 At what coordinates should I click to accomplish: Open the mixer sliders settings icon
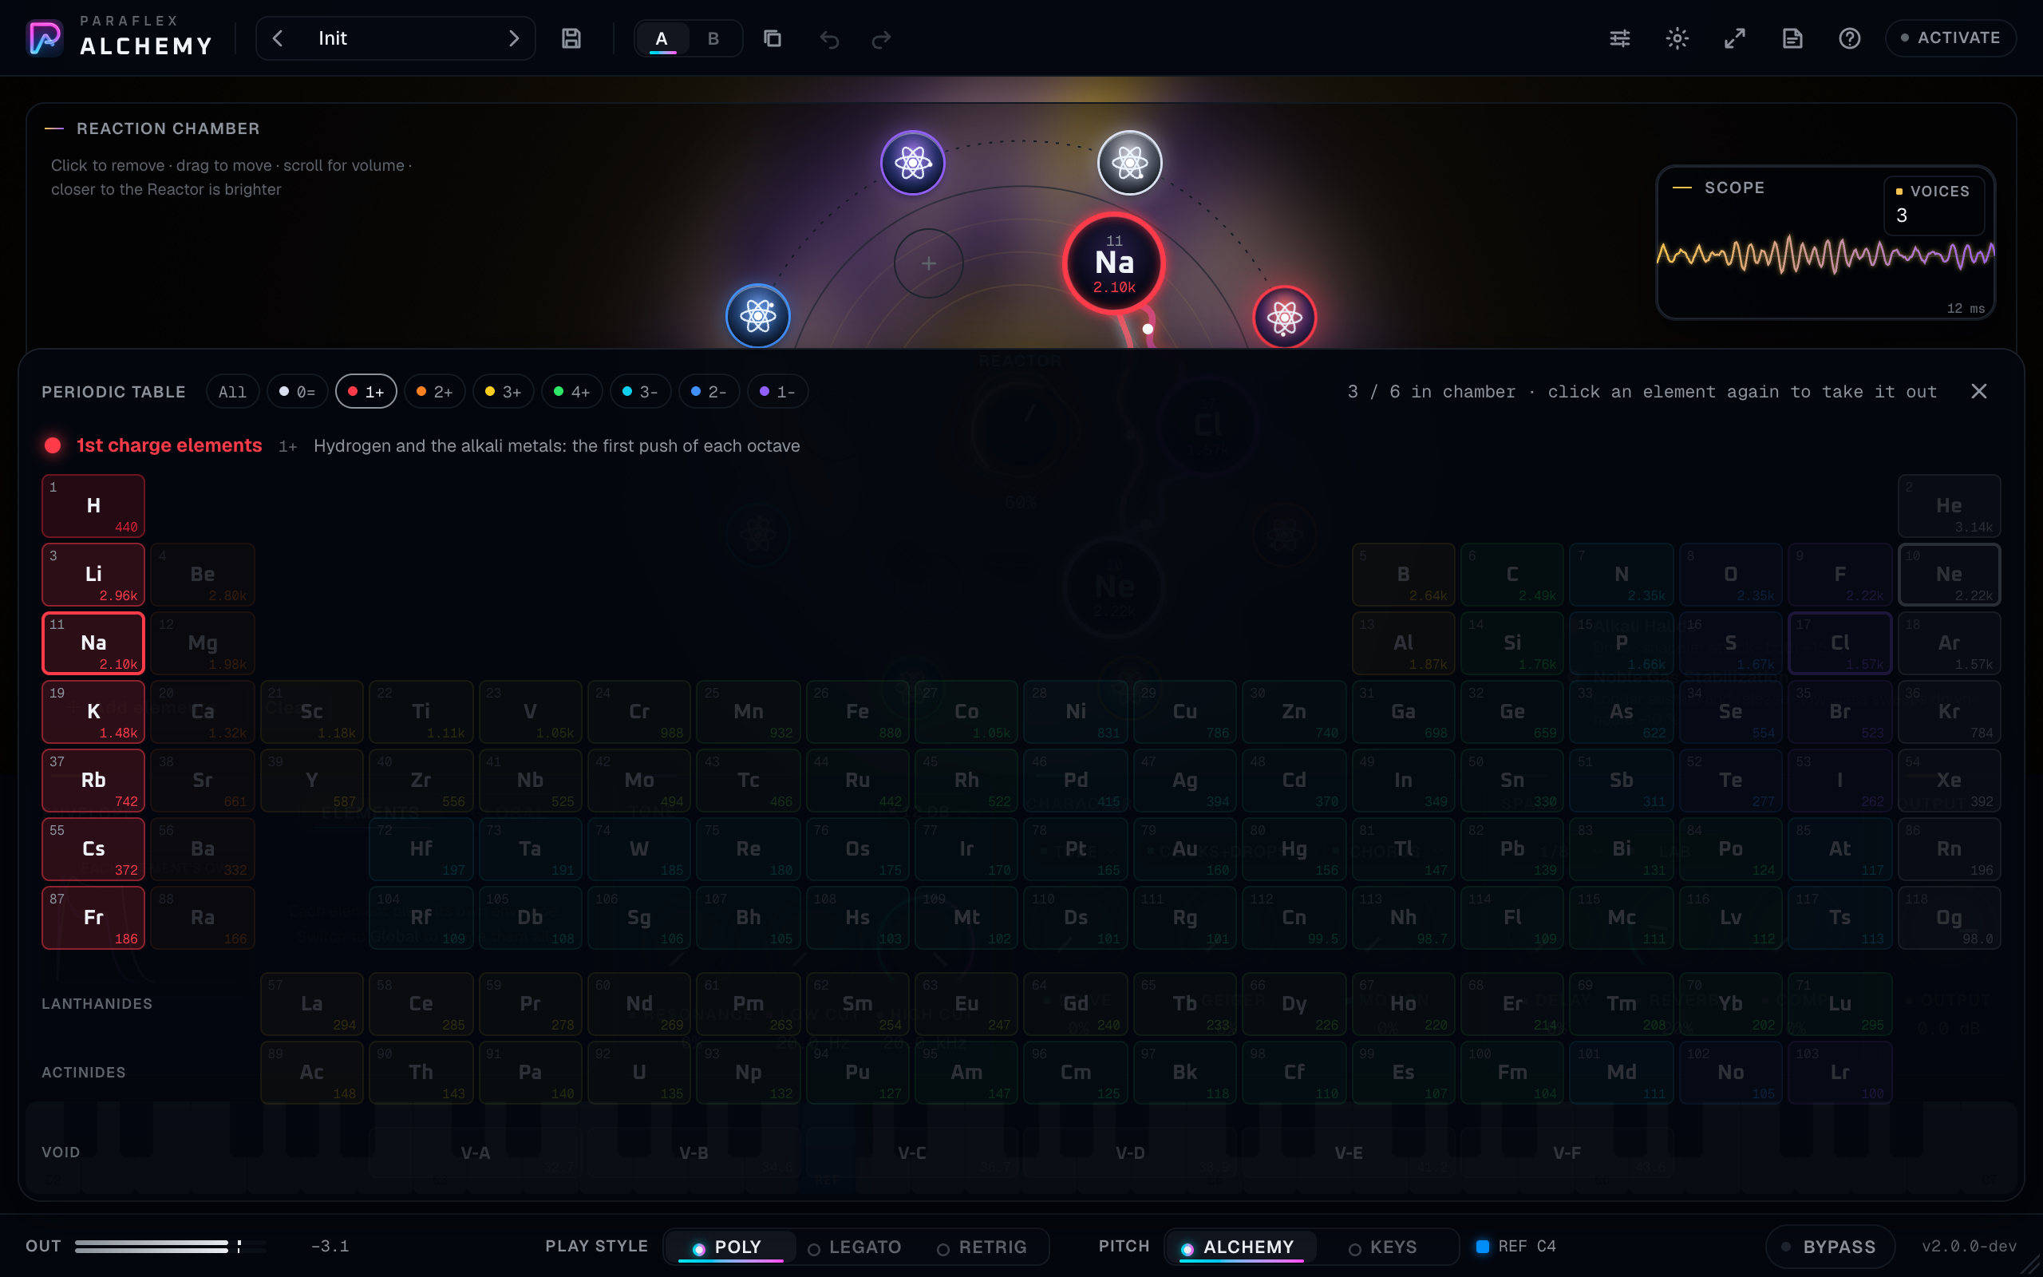(x=1619, y=39)
